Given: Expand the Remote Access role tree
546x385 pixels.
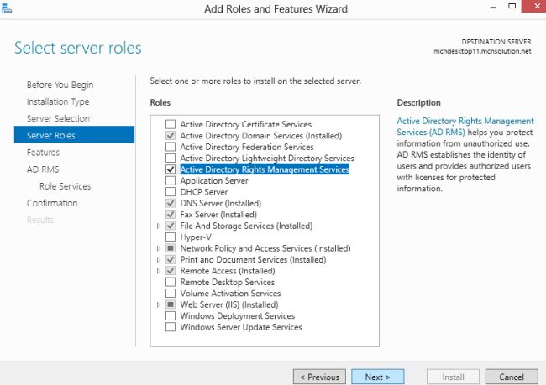Looking at the screenshot, I should [x=159, y=272].
